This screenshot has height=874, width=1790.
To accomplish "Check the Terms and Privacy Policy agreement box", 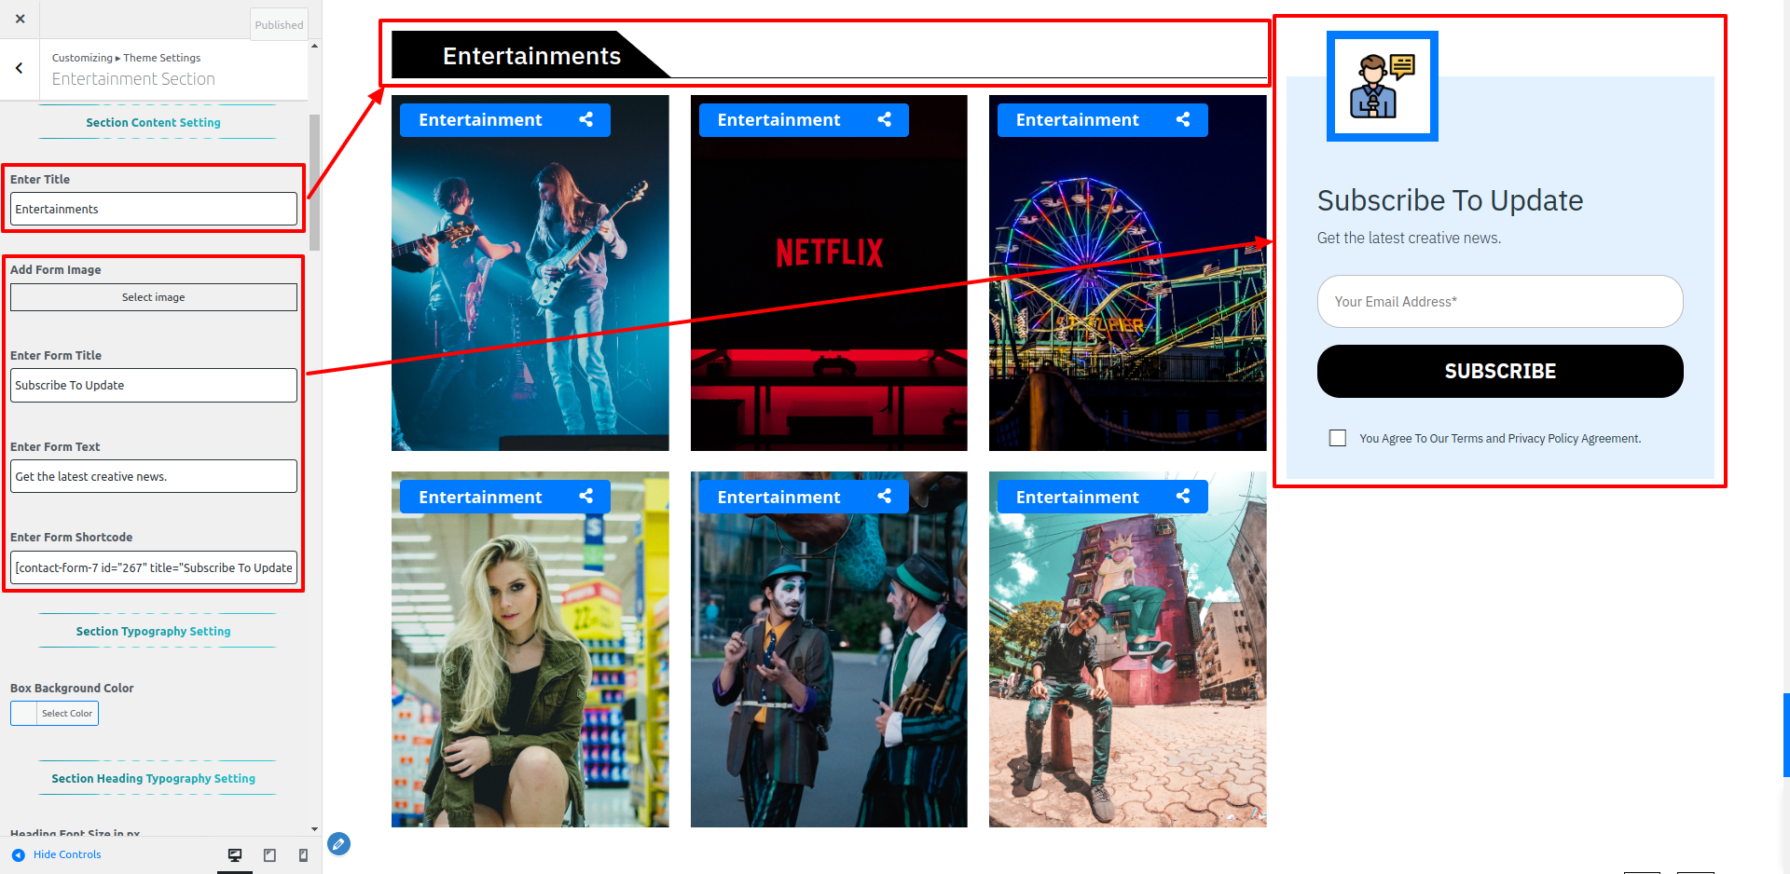I will (x=1338, y=438).
